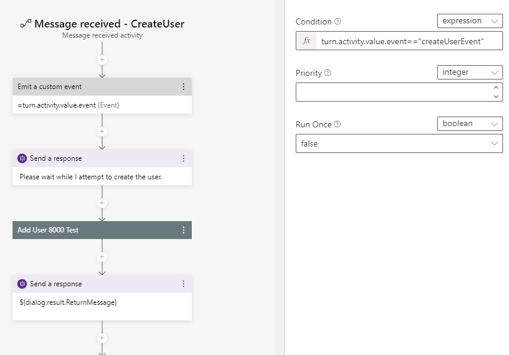
Task: Show help for the Priority field
Action: [328, 73]
